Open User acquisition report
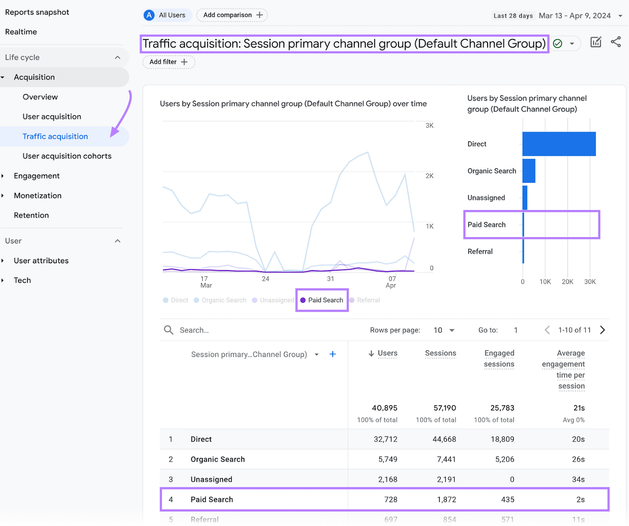The height and width of the screenshot is (526, 629). [x=52, y=117]
